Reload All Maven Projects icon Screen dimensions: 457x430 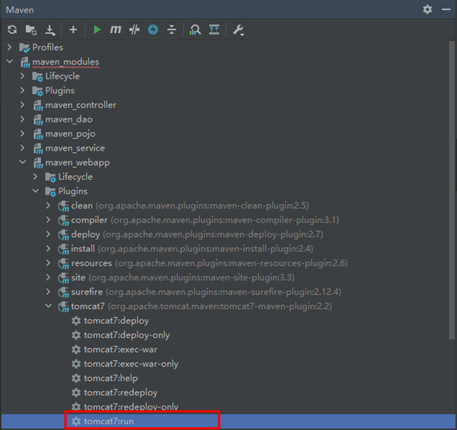tap(12, 29)
